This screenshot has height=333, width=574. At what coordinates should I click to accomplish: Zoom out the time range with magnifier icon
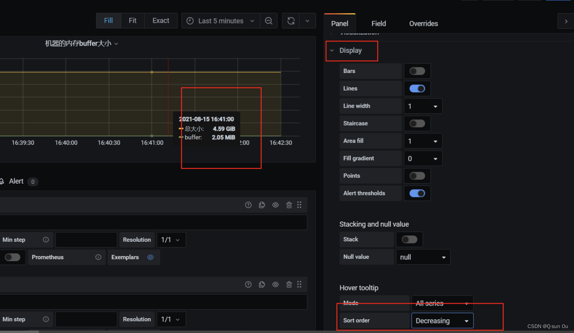tap(269, 21)
